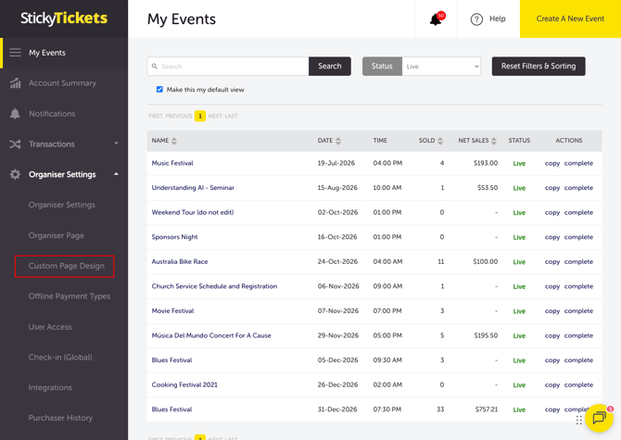The image size is (621, 440).
Task: Open the Sponsors Night event
Action: pyautogui.click(x=174, y=237)
